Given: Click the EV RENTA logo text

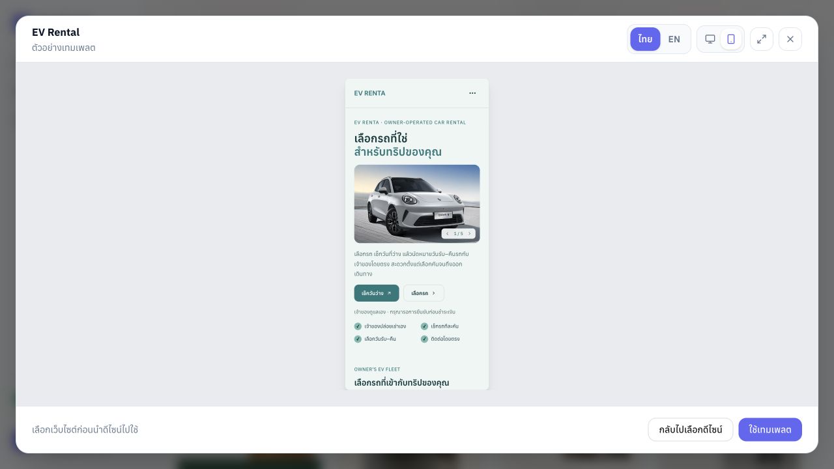Looking at the screenshot, I should 369,93.
